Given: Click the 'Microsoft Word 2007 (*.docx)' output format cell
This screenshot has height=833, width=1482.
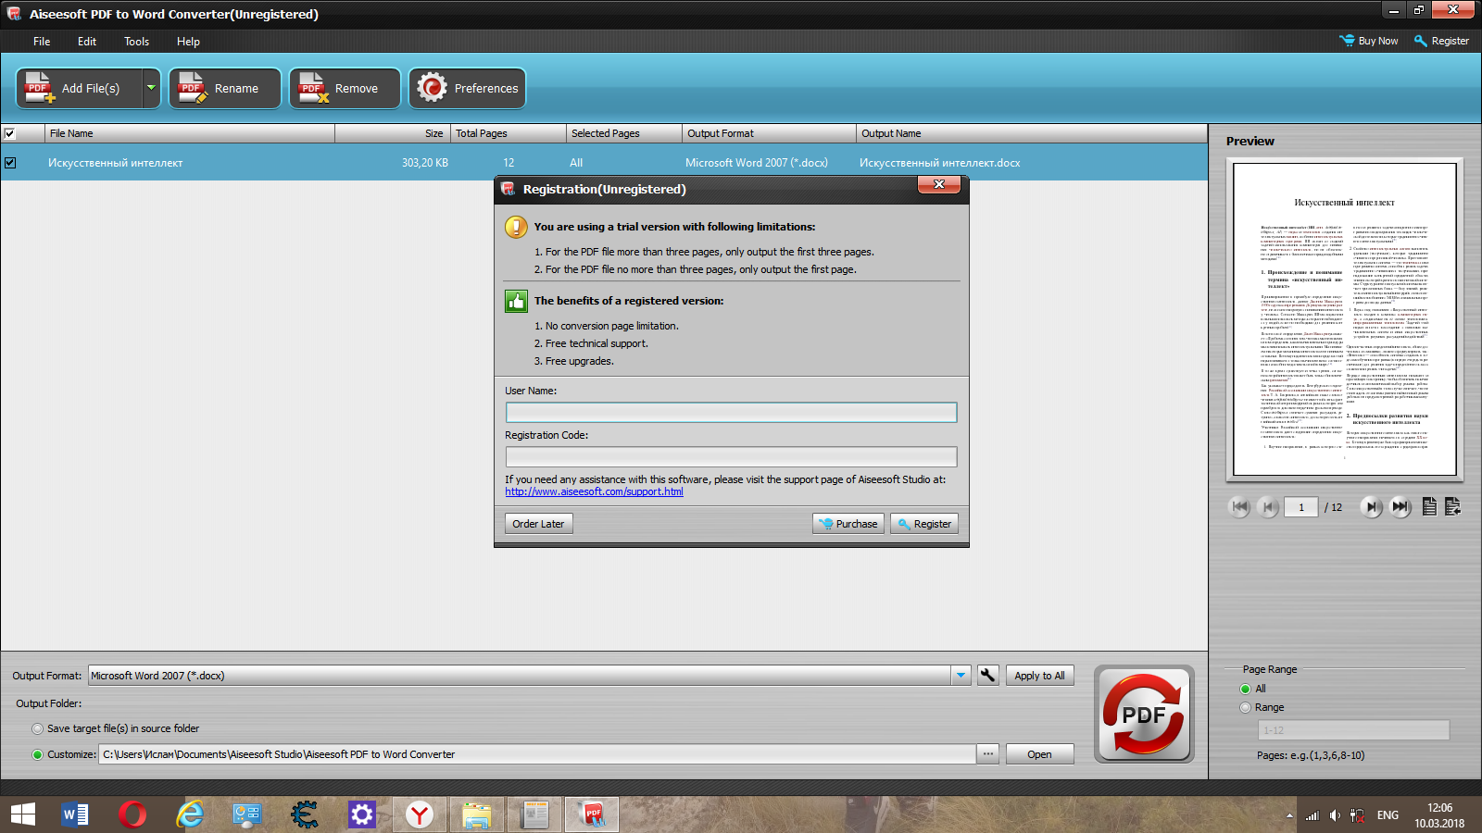Looking at the screenshot, I should click(757, 163).
